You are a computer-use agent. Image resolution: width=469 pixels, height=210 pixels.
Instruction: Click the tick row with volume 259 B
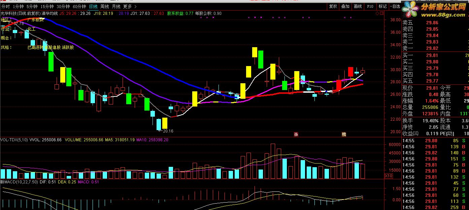[x=435, y=207]
